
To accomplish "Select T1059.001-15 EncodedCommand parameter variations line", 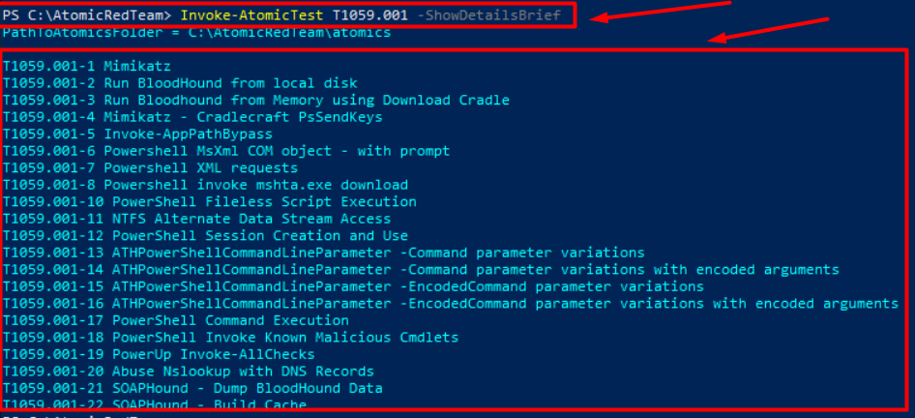I will point(354,286).
